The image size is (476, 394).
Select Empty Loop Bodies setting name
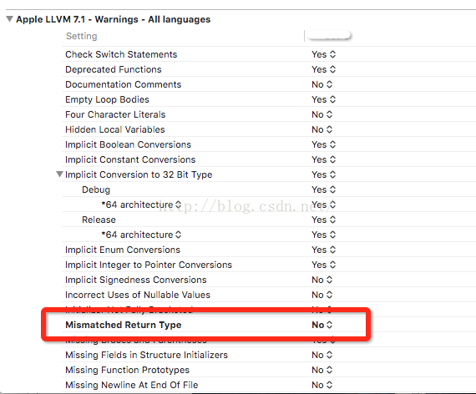tap(107, 99)
